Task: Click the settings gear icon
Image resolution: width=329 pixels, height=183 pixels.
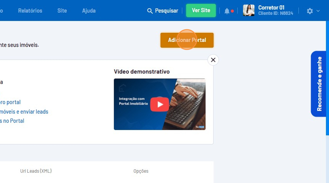Action: (310, 11)
